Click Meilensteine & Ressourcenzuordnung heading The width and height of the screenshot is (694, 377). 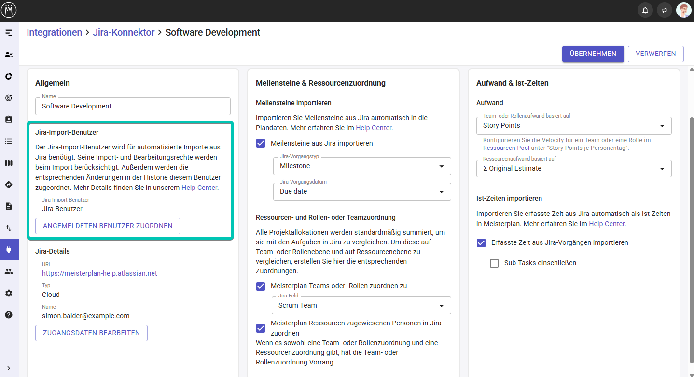[320, 83]
